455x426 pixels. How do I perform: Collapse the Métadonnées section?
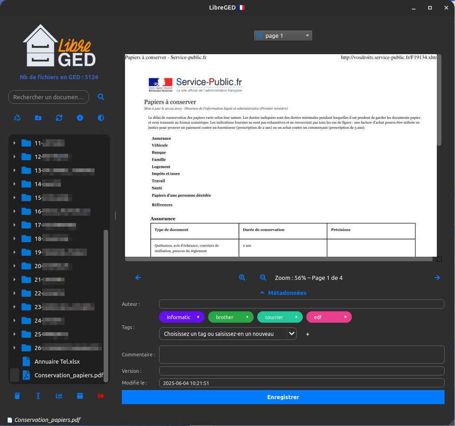coord(283,293)
